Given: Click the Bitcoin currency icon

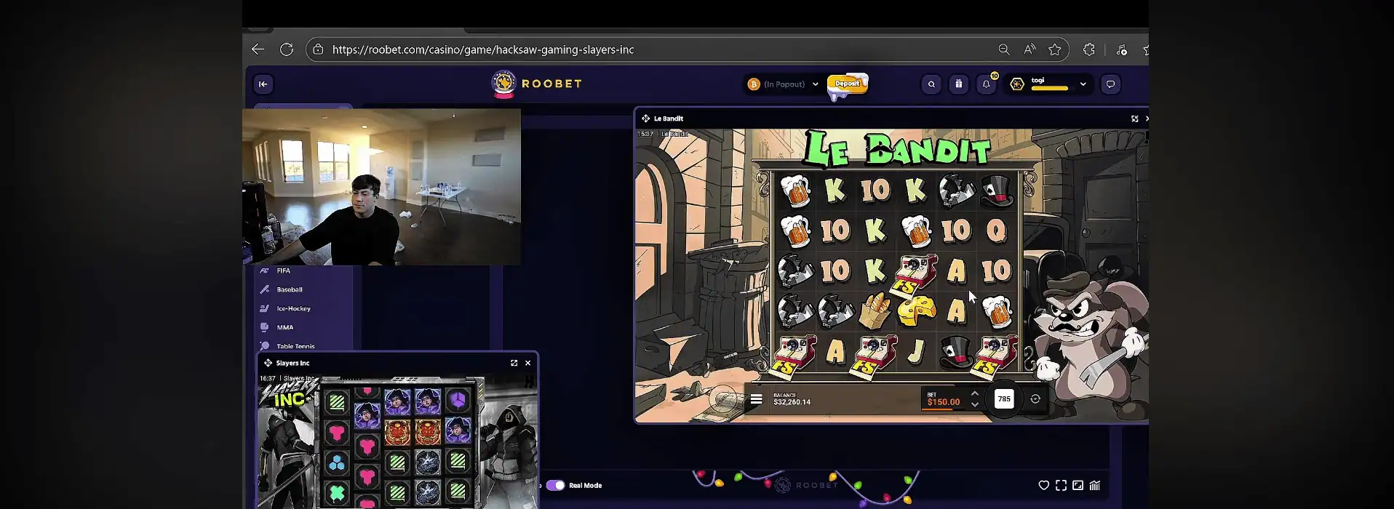Looking at the screenshot, I should [x=754, y=84].
